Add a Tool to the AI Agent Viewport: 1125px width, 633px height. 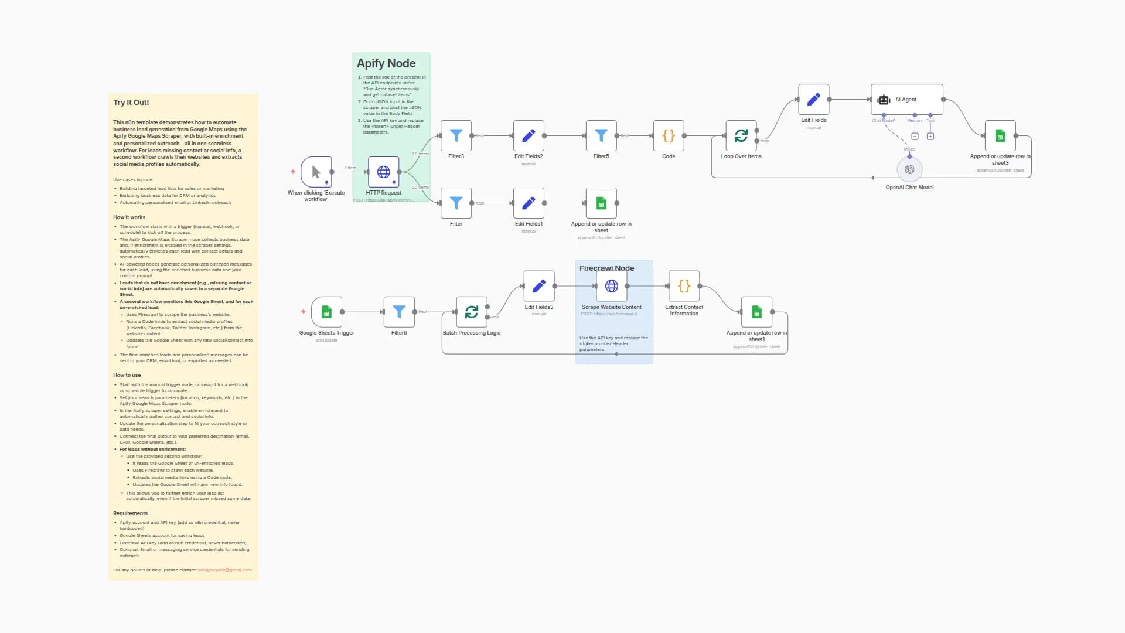[930, 136]
